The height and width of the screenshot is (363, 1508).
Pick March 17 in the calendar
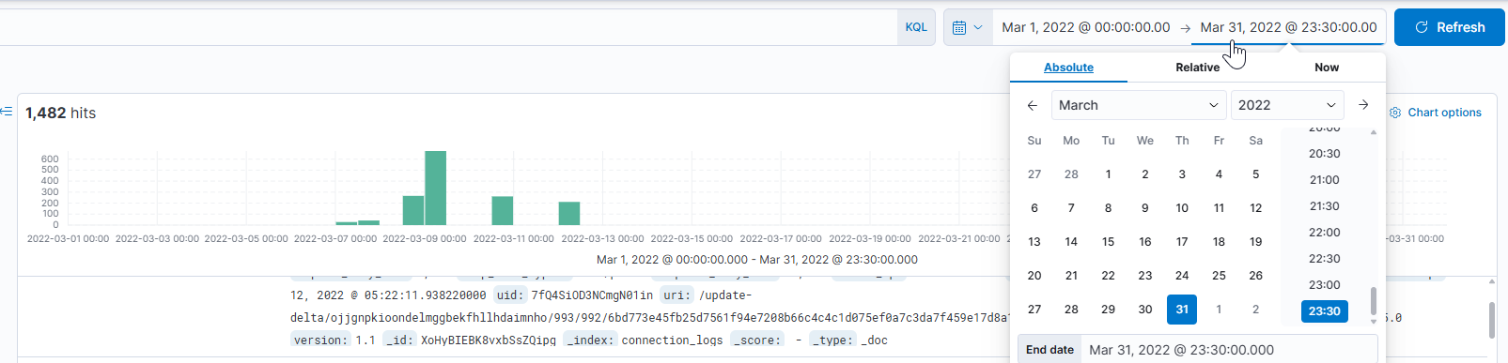(1182, 242)
